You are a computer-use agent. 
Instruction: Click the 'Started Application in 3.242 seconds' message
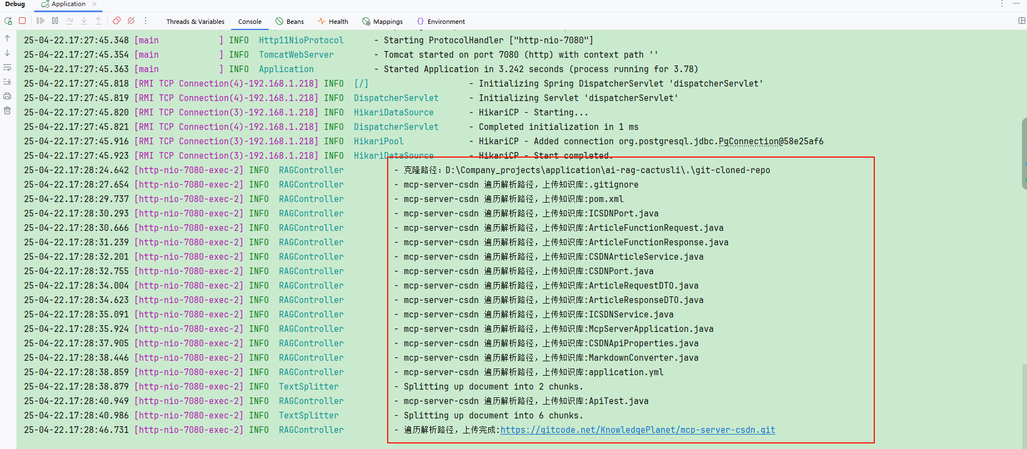click(x=541, y=69)
